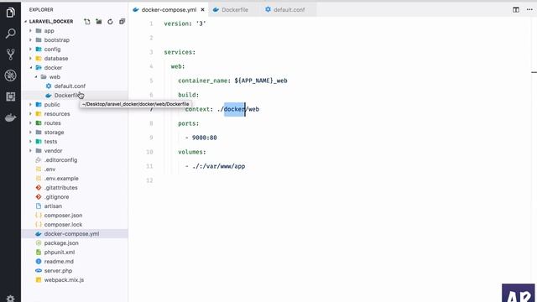Image resolution: width=537 pixels, height=302 pixels.
Task: Close the docker-compose.yml tab
Action: coord(202,9)
